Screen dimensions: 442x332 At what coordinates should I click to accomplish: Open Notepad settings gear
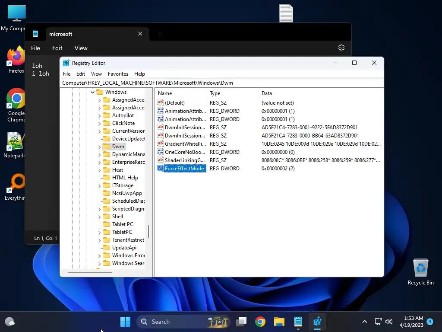[x=341, y=48]
